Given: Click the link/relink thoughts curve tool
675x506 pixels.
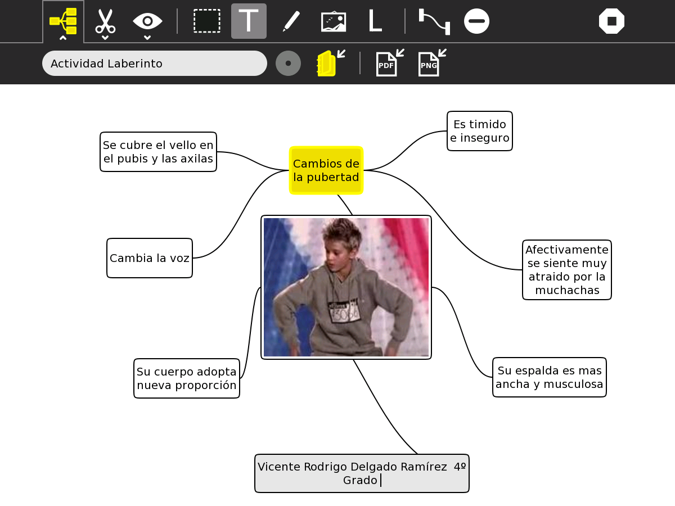Looking at the screenshot, I should [x=434, y=21].
